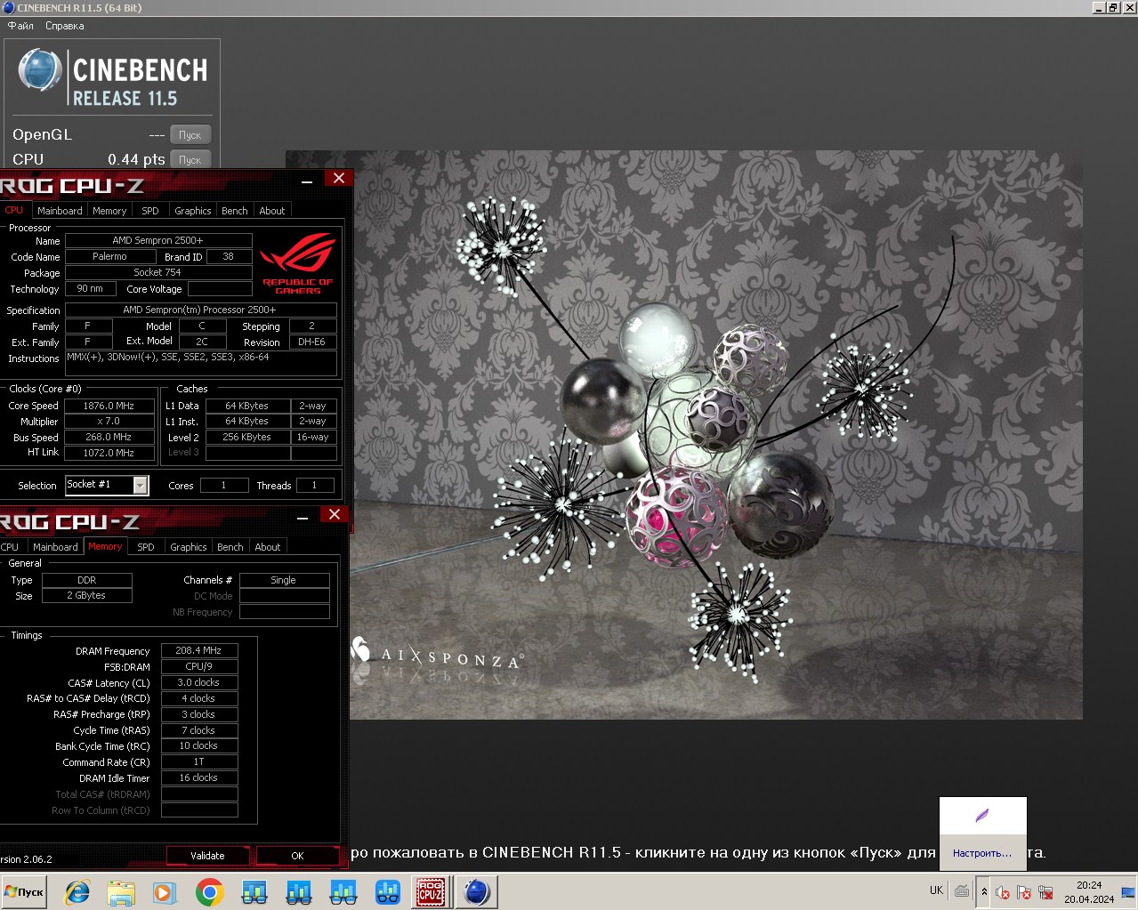Switch the UK input language indicator
1138x910 pixels.
[936, 890]
